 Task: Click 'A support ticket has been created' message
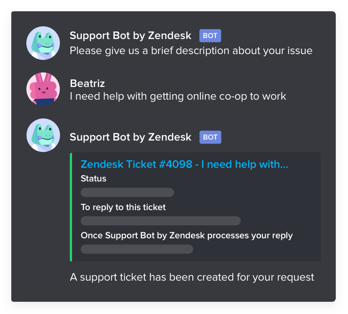tap(192, 277)
